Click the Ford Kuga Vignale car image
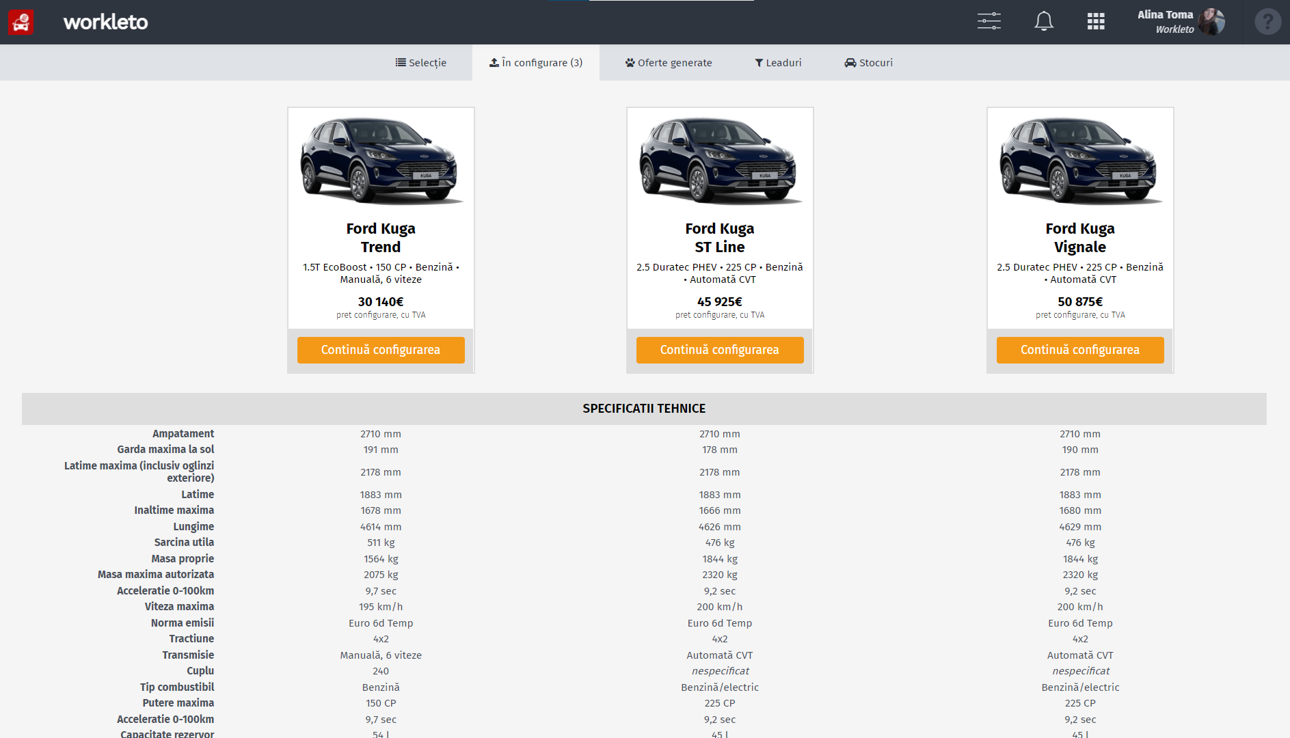The width and height of the screenshot is (1290, 738). pyautogui.click(x=1080, y=161)
